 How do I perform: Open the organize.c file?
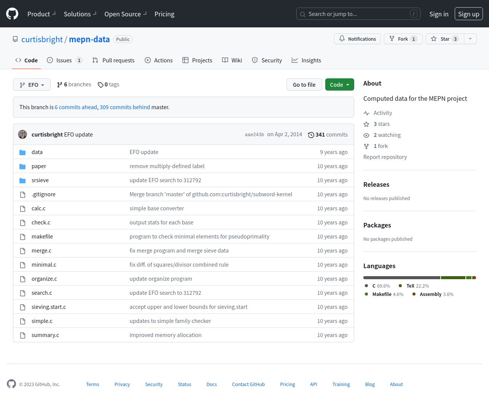click(x=44, y=279)
